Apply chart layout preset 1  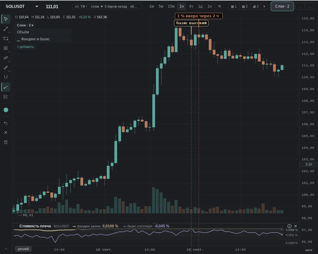coord(234,6)
